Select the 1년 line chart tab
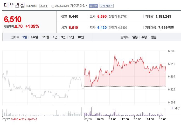181x125 pixels. coord(55,37)
